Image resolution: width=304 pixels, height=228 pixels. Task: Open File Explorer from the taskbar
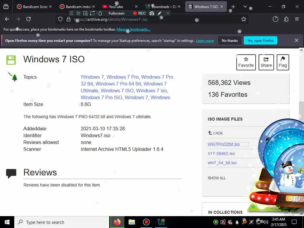pos(132,222)
